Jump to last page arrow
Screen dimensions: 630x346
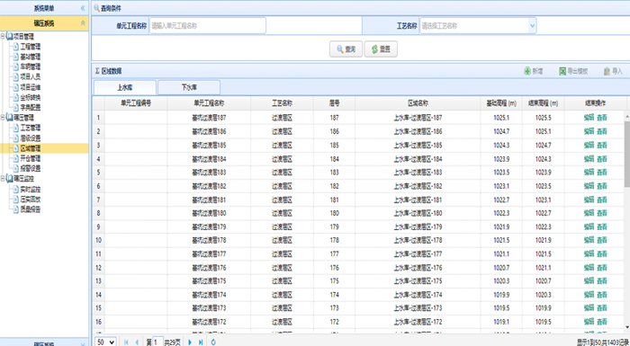click(x=201, y=342)
